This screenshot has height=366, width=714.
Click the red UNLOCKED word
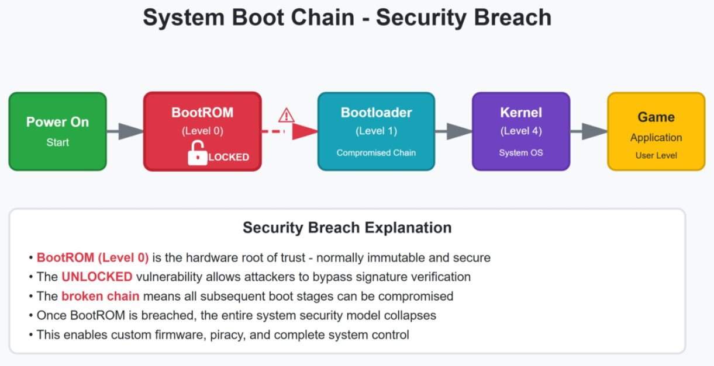pos(96,277)
